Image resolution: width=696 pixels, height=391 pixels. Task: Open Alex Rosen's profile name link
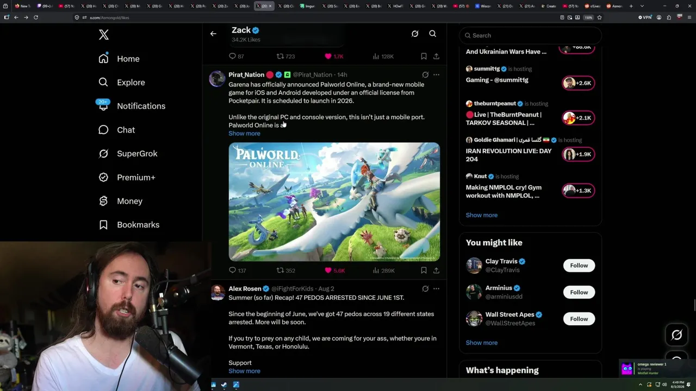coord(245,289)
